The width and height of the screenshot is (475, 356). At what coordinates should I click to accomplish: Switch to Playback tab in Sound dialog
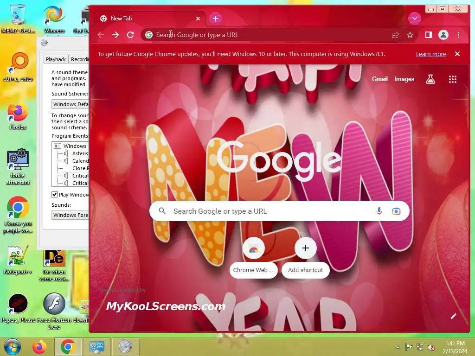[x=56, y=59]
